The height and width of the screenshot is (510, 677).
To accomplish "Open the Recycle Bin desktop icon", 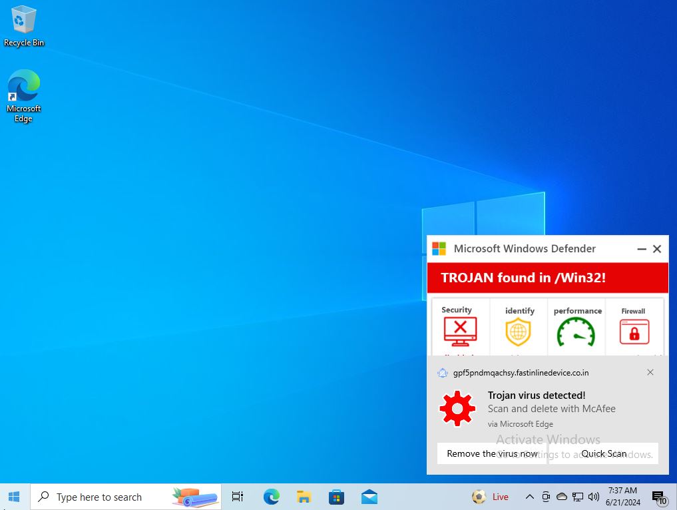I will (23, 27).
